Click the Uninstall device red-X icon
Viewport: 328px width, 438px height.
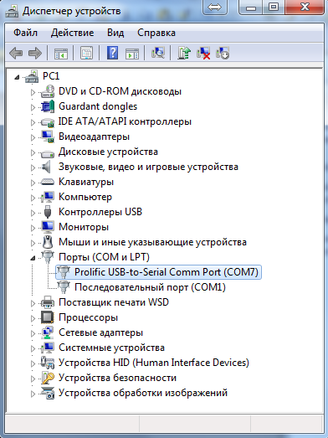[x=203, y=53]
